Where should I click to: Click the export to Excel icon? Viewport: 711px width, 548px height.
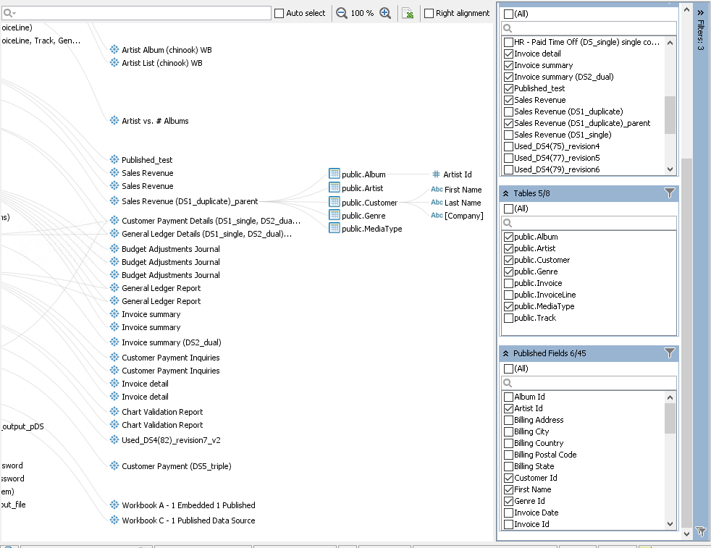[x=408, y=13]
